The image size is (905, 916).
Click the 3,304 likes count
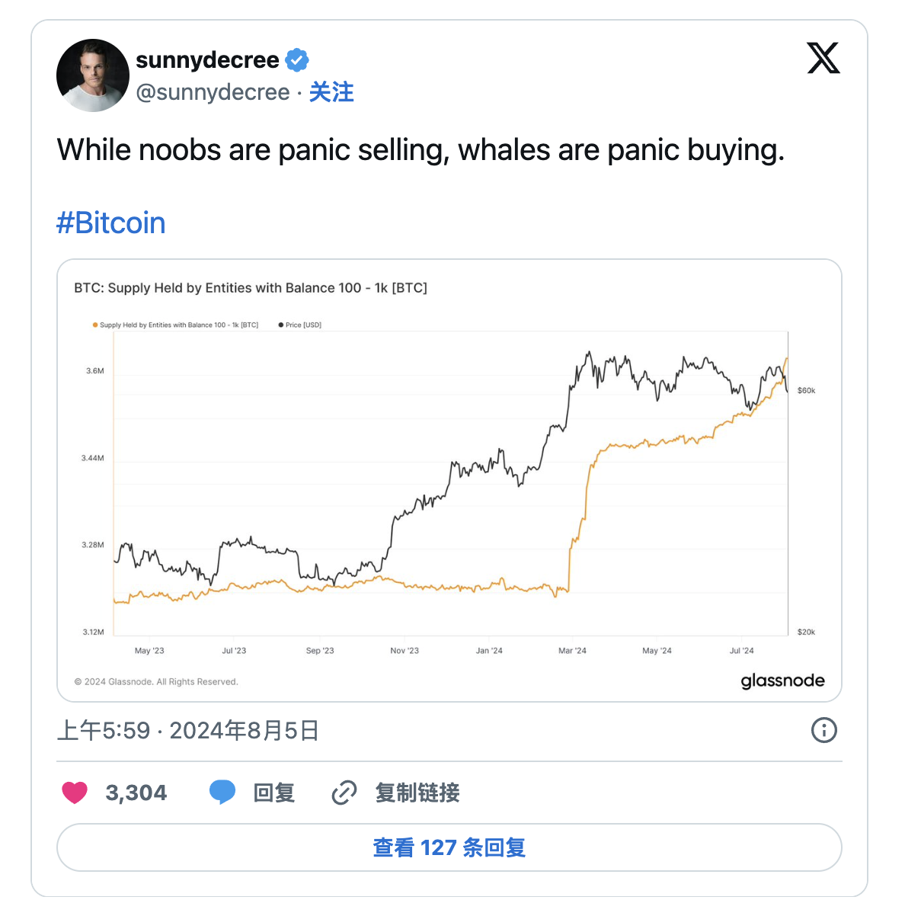136,793
